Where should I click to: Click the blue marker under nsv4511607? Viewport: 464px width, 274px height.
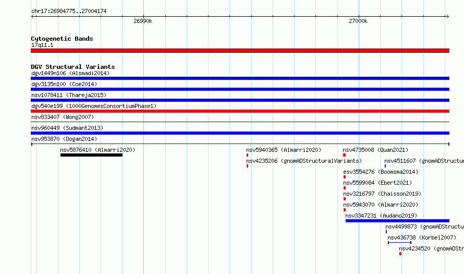pyautogui.click(x=385, y=166)
